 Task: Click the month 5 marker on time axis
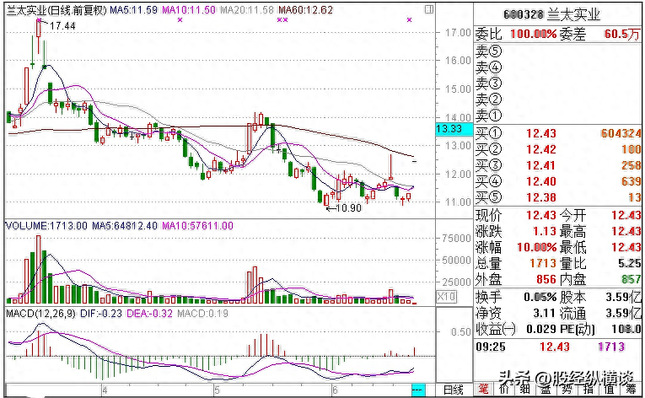(x=217, y=390)
